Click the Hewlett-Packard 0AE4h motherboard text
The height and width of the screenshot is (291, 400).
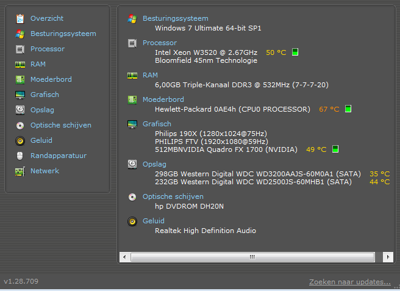point(232,109)
